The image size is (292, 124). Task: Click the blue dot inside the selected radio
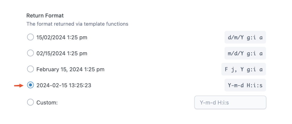point(30,85)
